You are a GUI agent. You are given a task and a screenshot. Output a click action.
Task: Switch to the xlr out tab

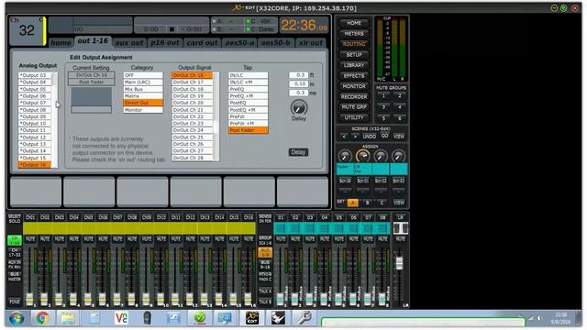click(311, 43)
